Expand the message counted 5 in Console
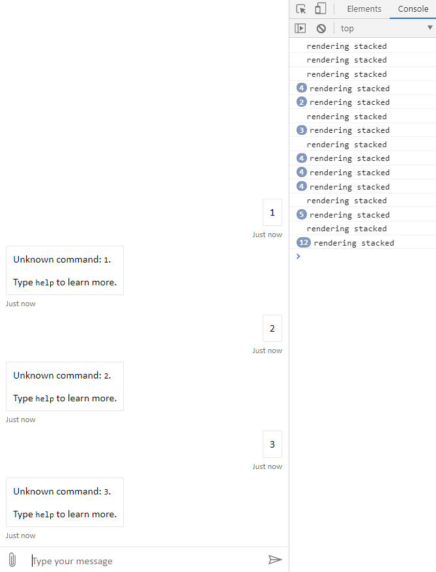Viewport: 436px width, 572px height. 301,214
